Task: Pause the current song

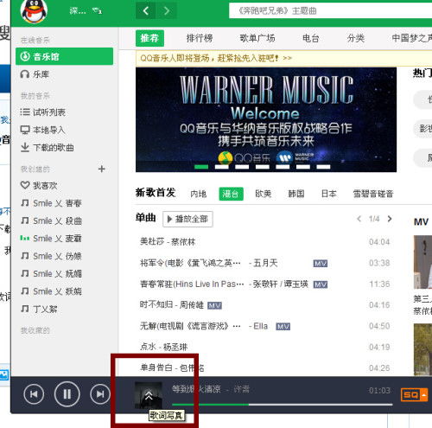Action: [x=67, y=394]
